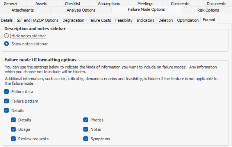
Task: Switch to the Assets tab
Action: tap(41, 3)
